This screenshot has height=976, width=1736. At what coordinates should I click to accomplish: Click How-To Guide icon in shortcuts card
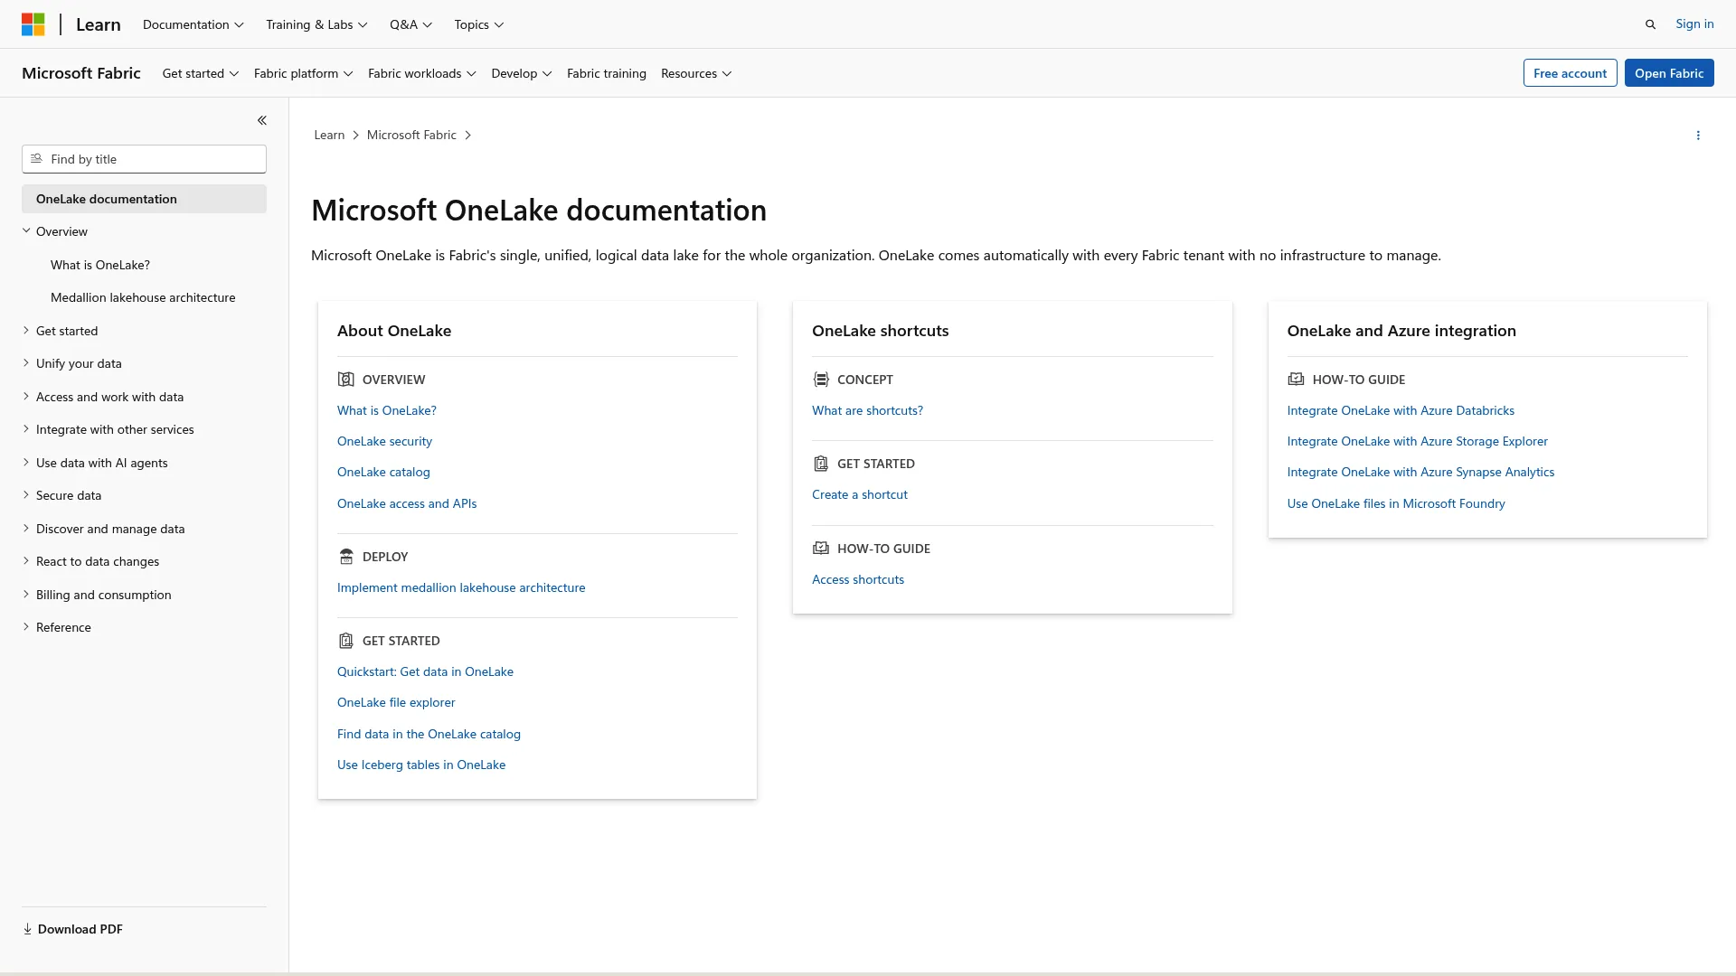(820, 549)
